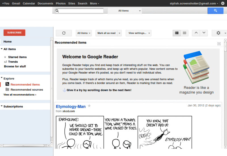Screen dimensions: 227x156
Task: Collapse the All items section triangle
Action: 2,49
